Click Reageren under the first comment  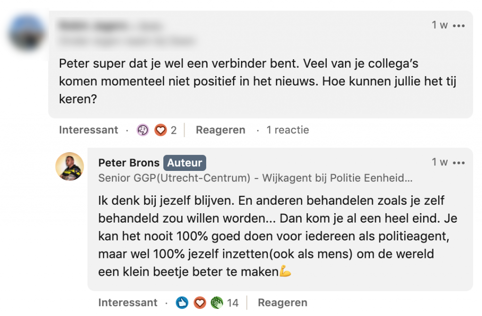(x=220, y=130)
